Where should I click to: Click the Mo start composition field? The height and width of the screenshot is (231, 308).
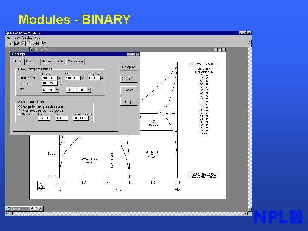pos(62,118)
